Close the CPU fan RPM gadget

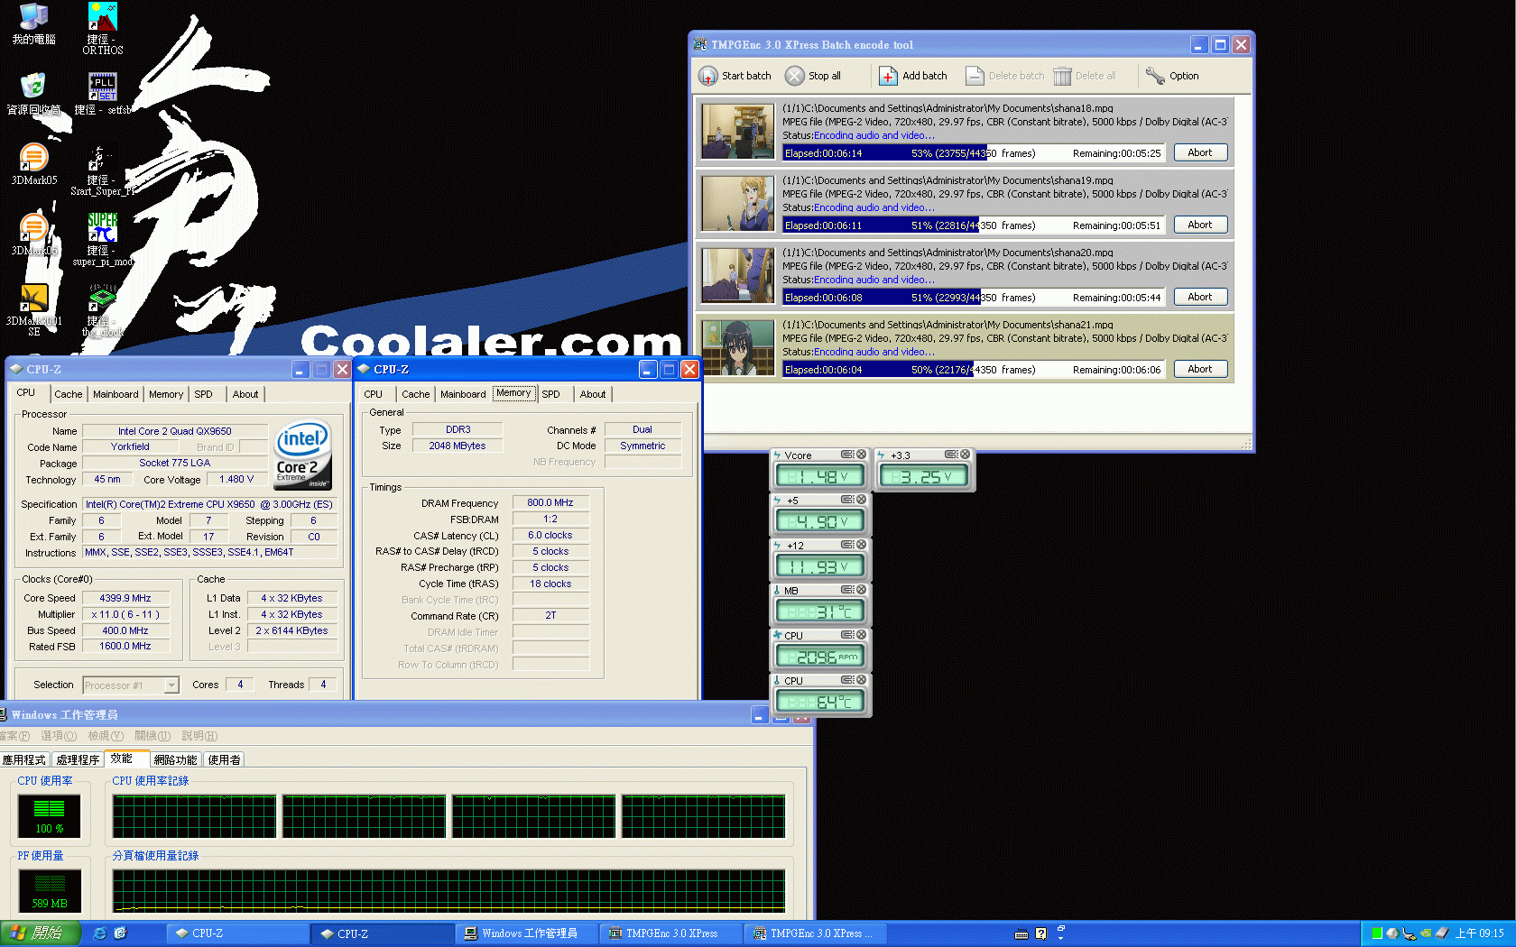click(862, 635)
